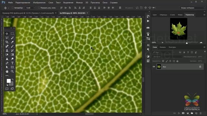Screen dimensions: 207x116
Task: Delete layer with trash button
Action: (x=201, y=113)
